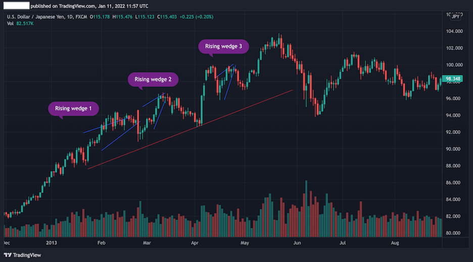This screenshot has height=262, width=473.
Task: Click the Rising wedge 3 label
Action: [223, 46]
